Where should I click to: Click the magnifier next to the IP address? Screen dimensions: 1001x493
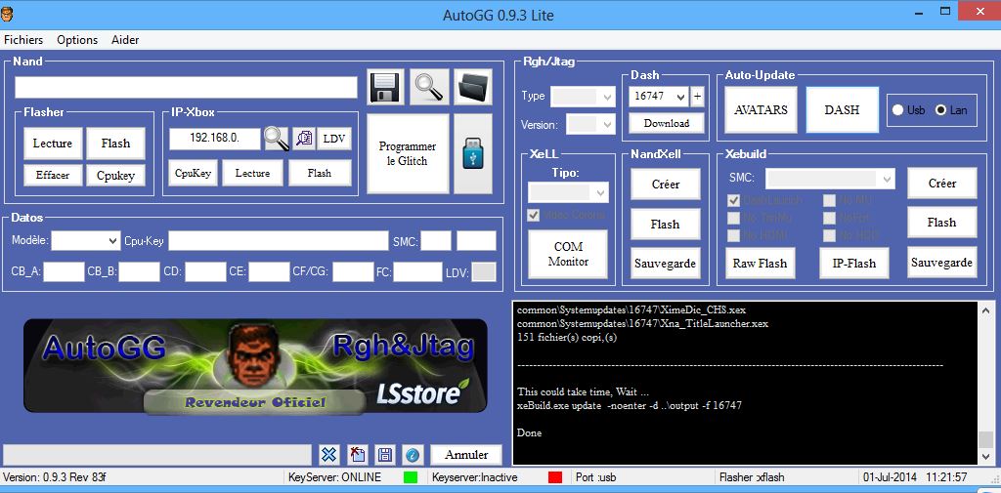tap(276, 139)
